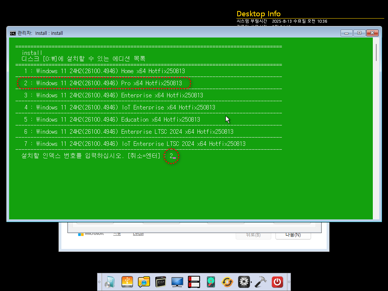Click the orange sync arrows icon
The image size is (388, 291).
click(227, 282)
